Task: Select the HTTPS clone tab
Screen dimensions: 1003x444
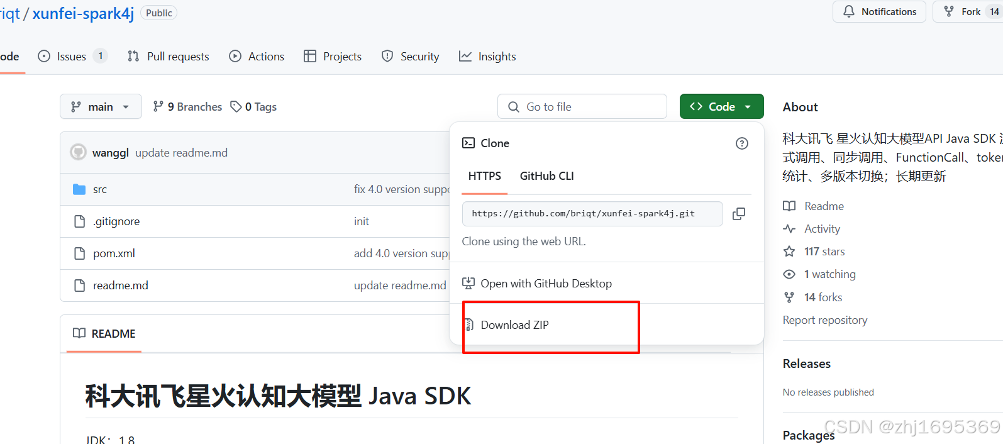Action: pos(485,176)
